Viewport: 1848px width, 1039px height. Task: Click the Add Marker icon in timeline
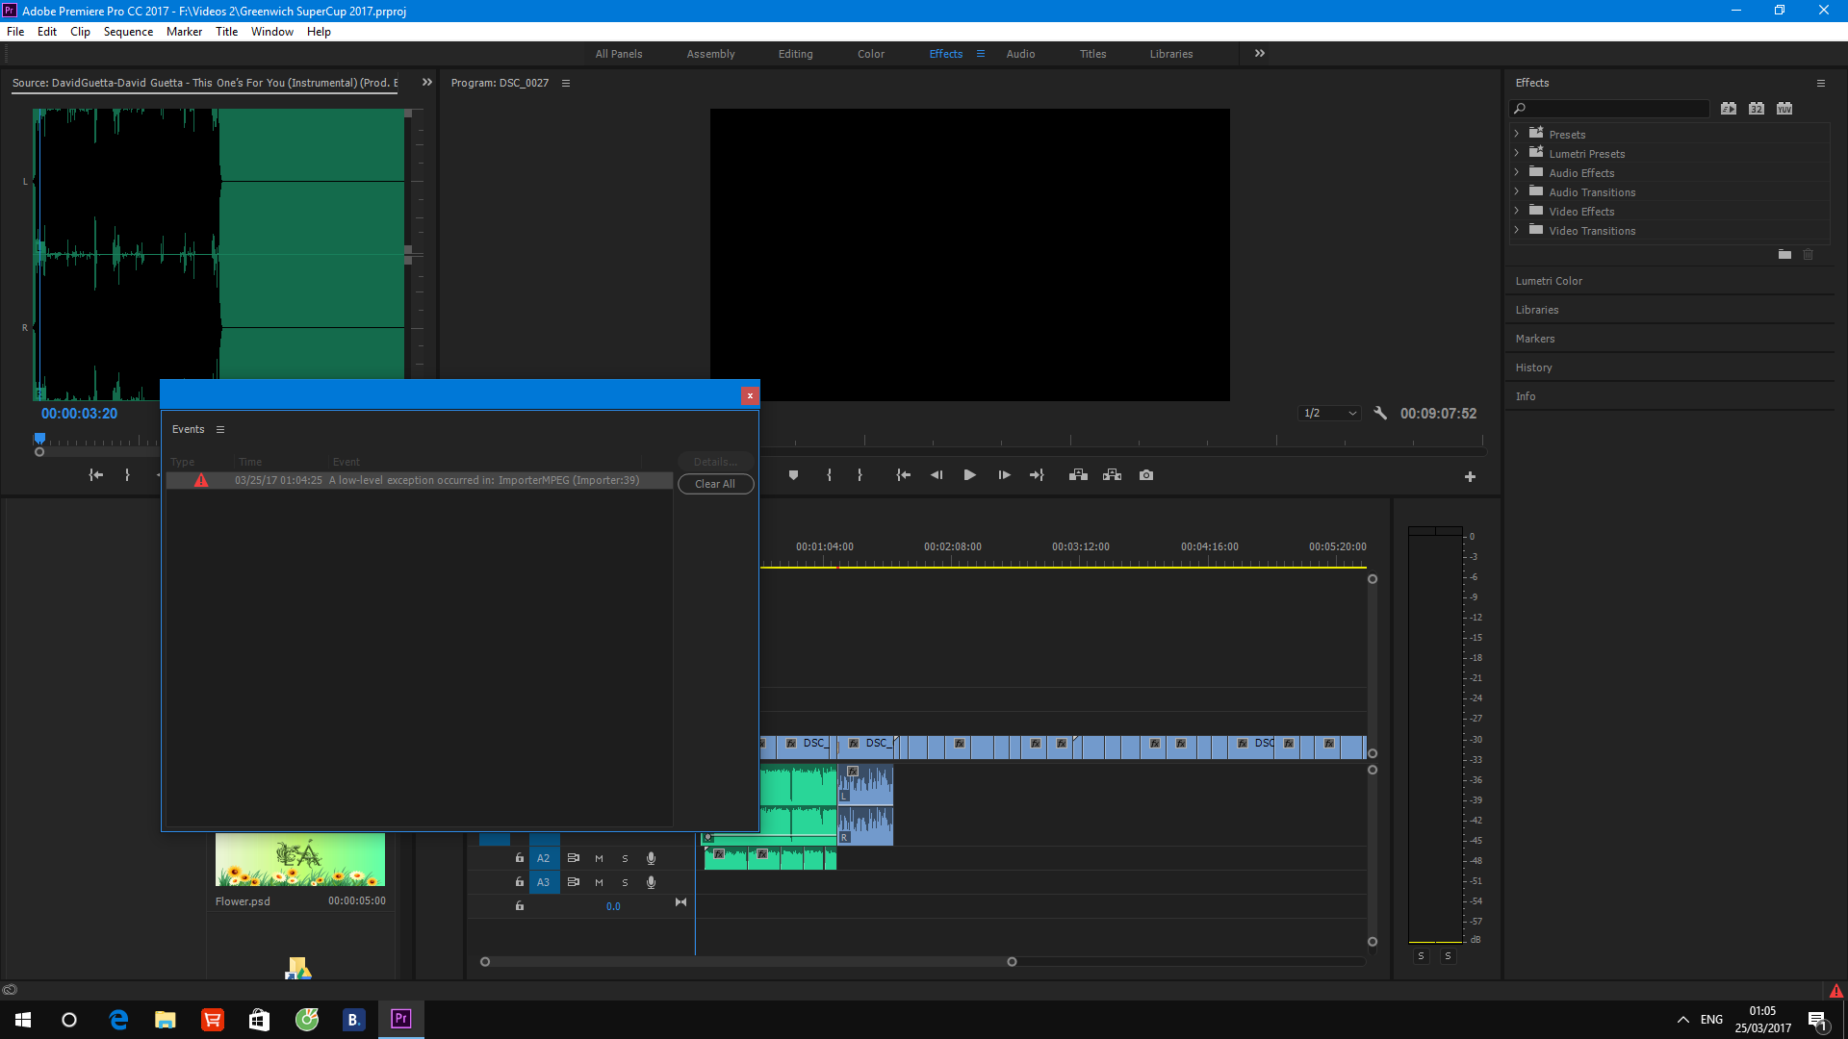793,474
